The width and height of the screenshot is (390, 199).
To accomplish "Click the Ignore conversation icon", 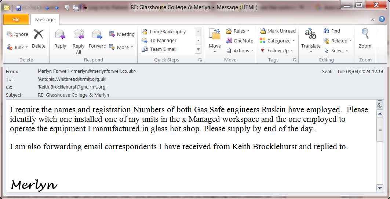I will tap(17, 34).
